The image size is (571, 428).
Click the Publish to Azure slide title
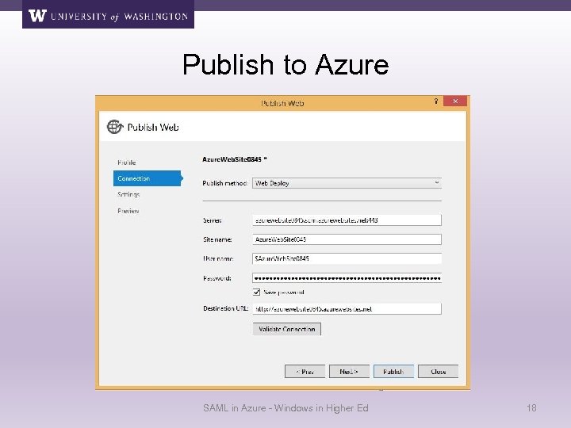click(285, 64)
